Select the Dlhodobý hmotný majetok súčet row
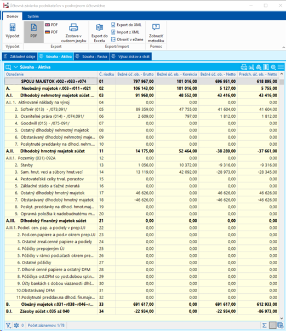This screenshot has height=331, width=286. (x=141, y=151)
